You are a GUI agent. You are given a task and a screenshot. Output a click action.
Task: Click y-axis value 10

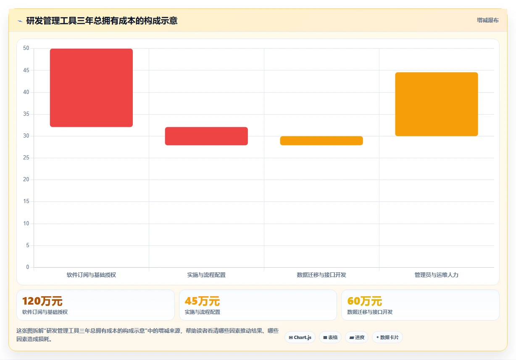click(26, 224)
